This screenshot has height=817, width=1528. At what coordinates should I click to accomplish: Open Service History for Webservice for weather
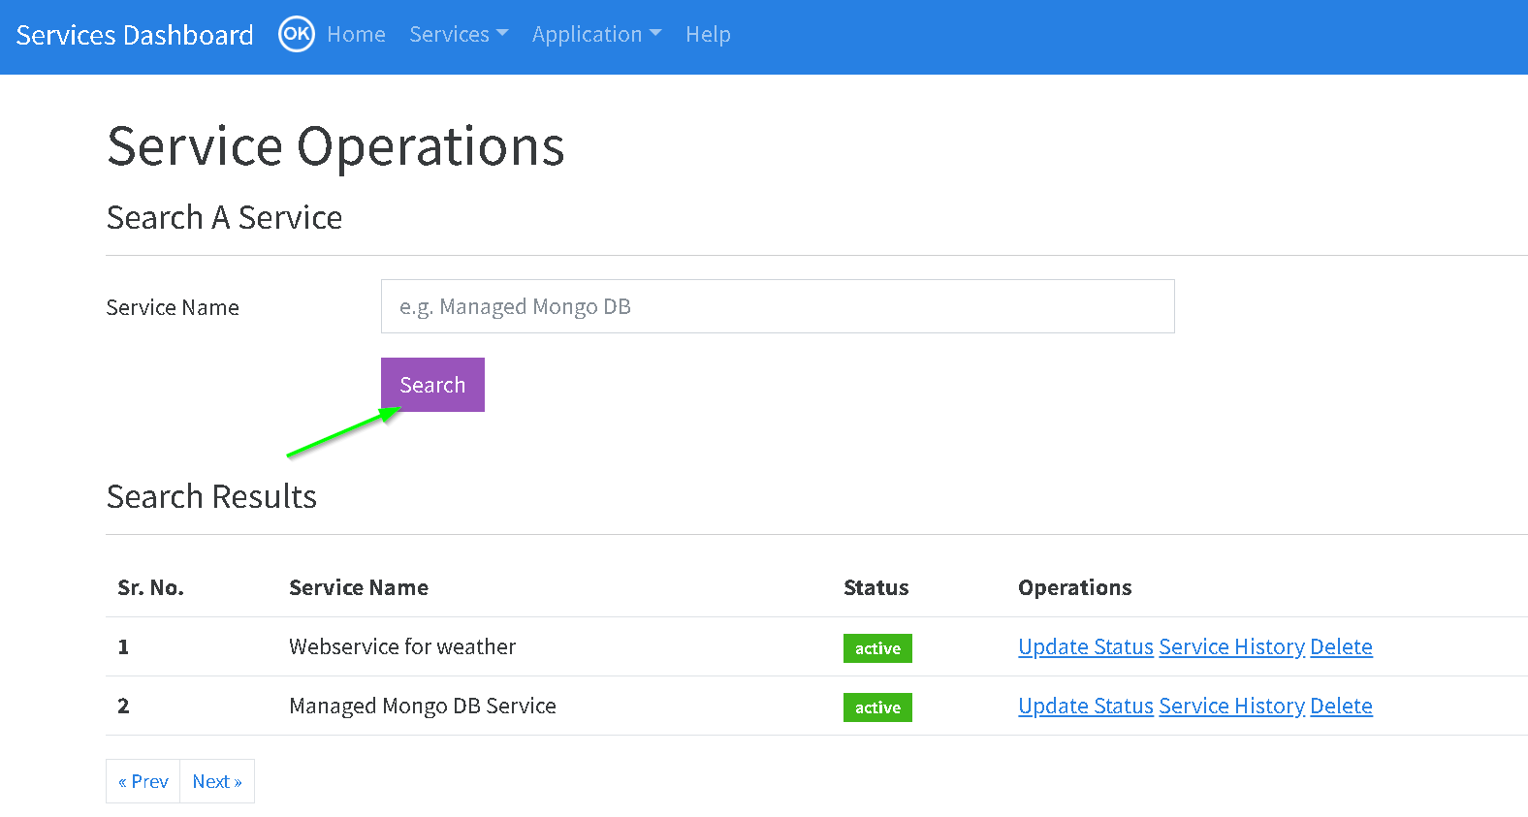[1231, 646]
